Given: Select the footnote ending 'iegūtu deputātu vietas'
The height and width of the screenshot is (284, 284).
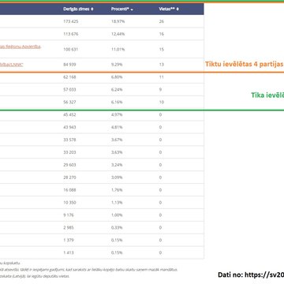Looking at the screenshot, I should [35, 276].
